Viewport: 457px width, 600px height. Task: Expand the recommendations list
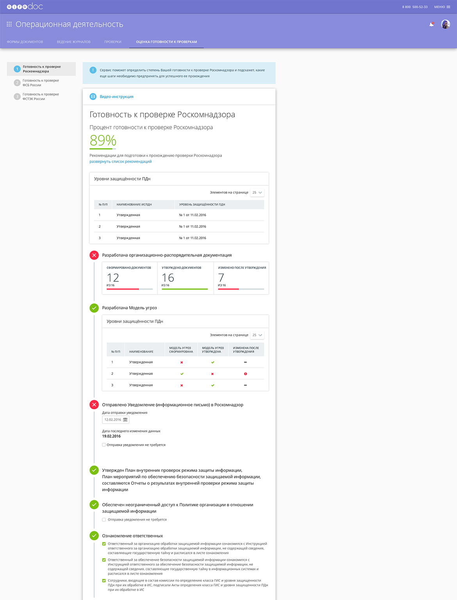(x=120, y=161)
